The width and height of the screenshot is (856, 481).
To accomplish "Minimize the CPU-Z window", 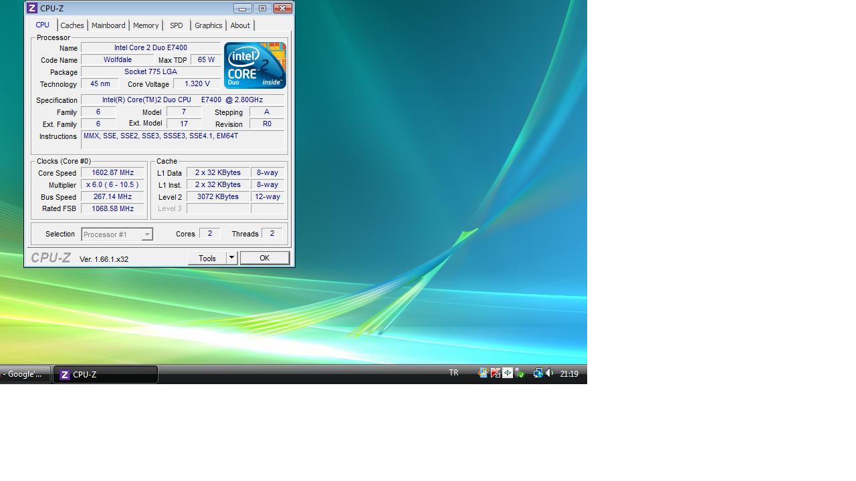I will point(243,8).
